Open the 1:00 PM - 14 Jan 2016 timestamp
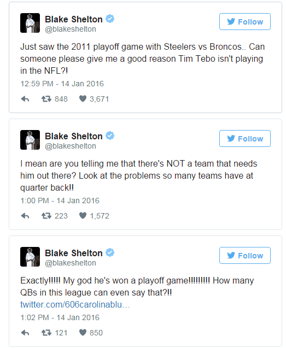 60,200
